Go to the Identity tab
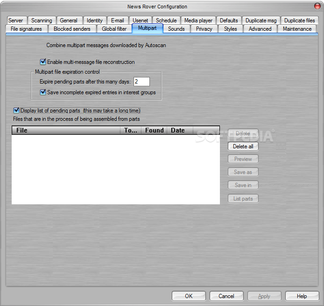This screenshot has width=324, height=306. pos(95,21)
